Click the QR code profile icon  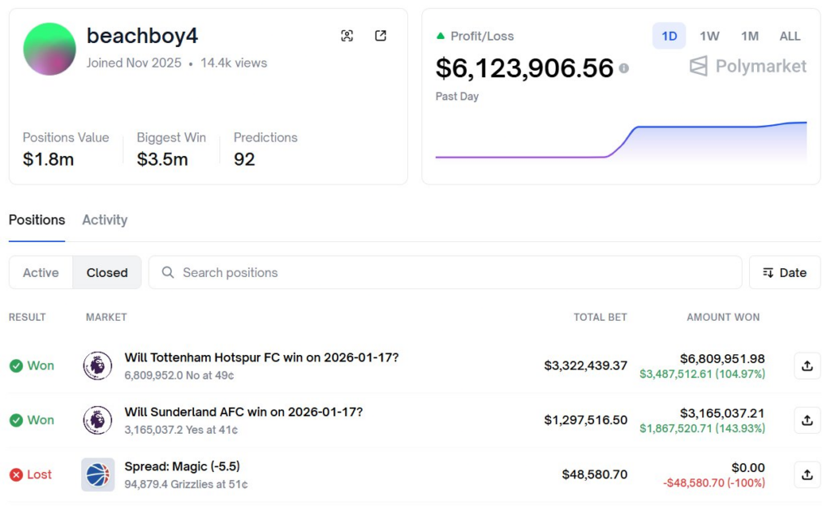coord(347,36)
